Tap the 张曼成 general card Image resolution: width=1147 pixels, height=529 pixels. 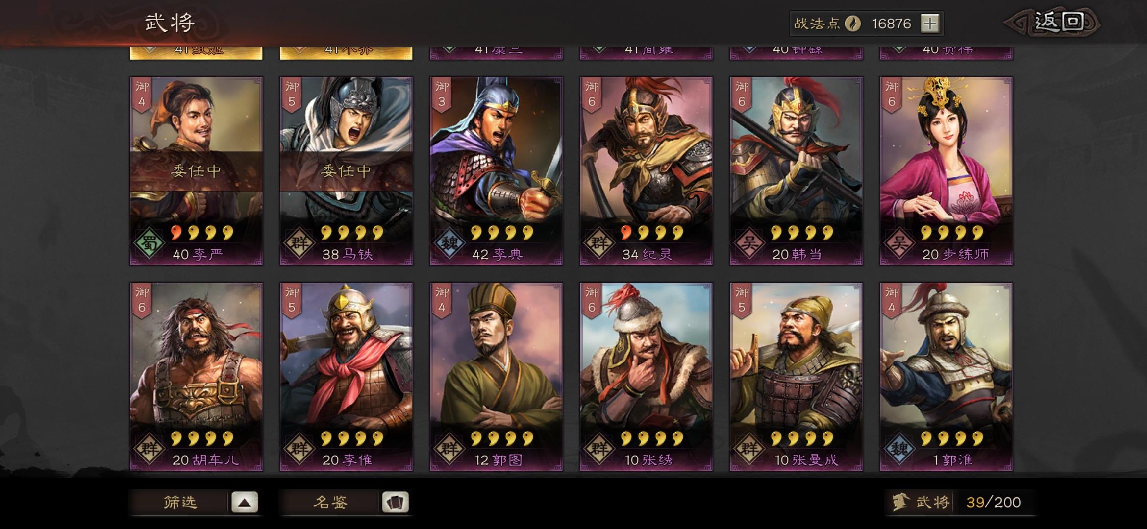click(x=796, y=377)
